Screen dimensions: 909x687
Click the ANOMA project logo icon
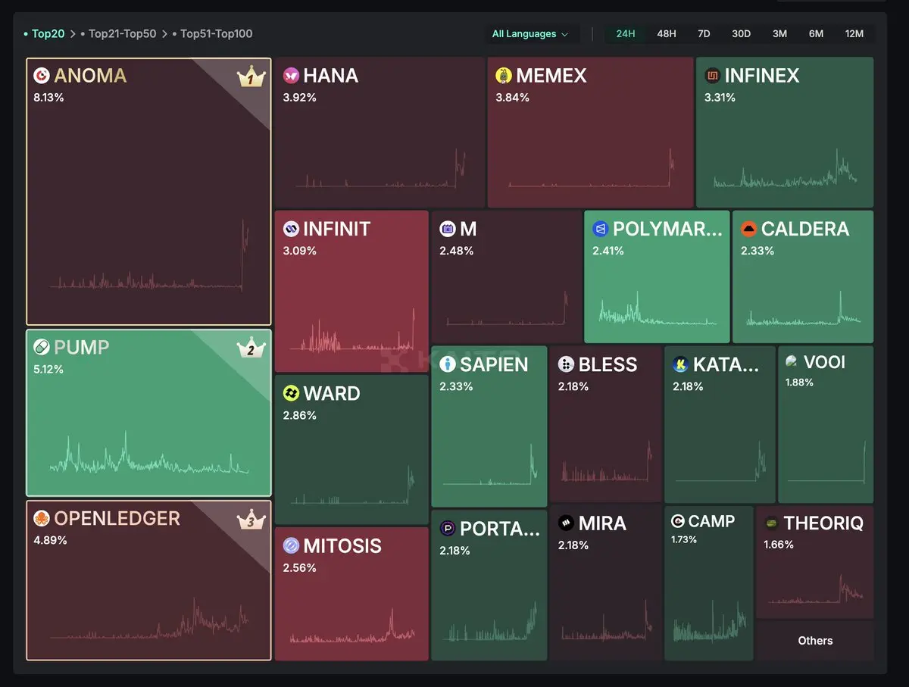pyautogui.click(x=42, y=76)
